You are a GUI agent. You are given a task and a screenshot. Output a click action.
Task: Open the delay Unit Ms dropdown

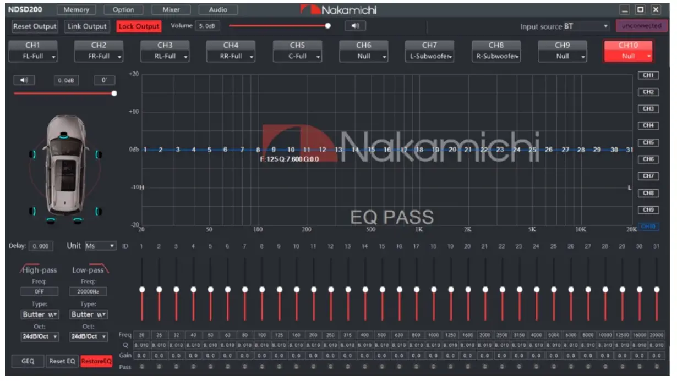(x=100, y=246)
